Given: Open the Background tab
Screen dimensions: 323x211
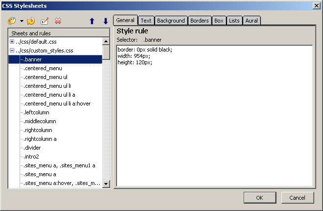Looking at the screenshot, I should coord(171,21).
